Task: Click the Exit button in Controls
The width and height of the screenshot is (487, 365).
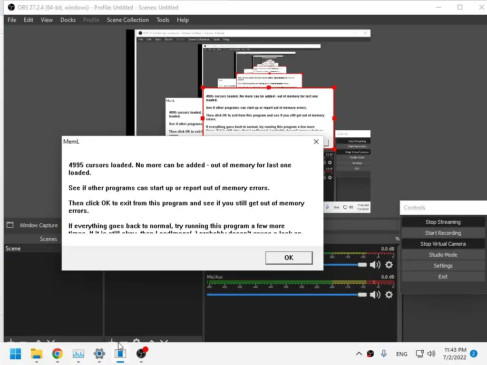Action: pos(443,277)
